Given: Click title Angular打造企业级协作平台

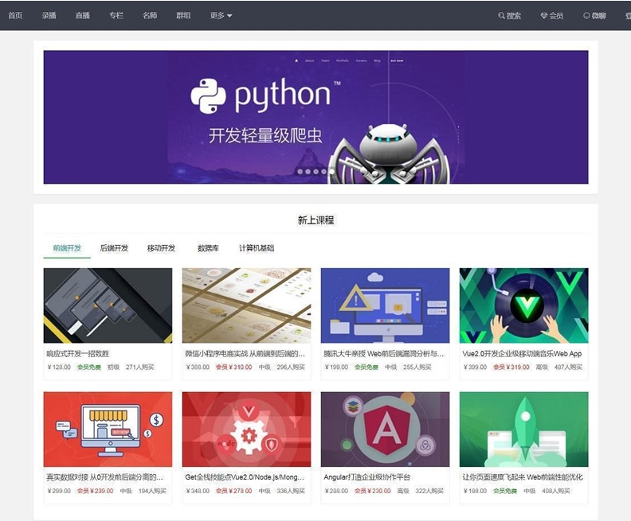Looking at the screenshot, I should (367, 477).
